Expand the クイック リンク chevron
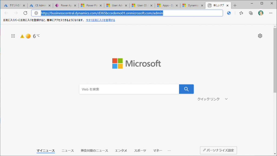This screenshot has width=277, height=156. [226, 99]
